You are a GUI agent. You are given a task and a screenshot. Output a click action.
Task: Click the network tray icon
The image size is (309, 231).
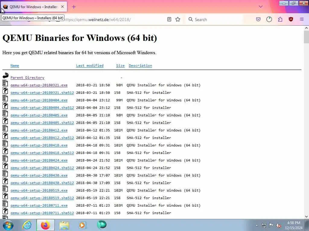pyautogui.click(x=264, y=225)
